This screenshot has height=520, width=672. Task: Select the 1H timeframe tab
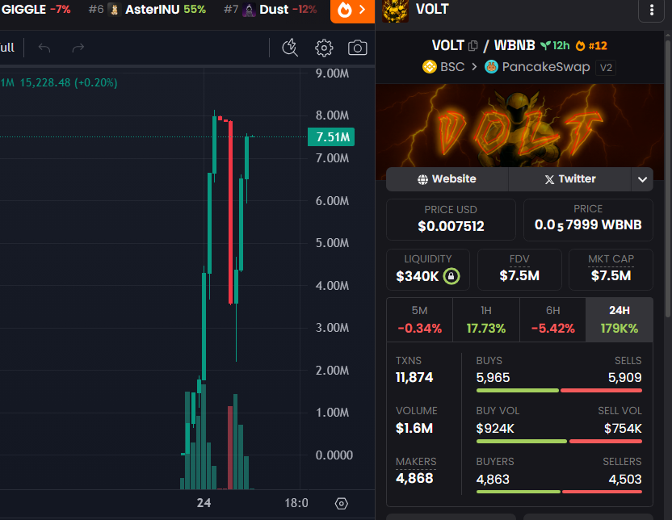tap(486, 320)
